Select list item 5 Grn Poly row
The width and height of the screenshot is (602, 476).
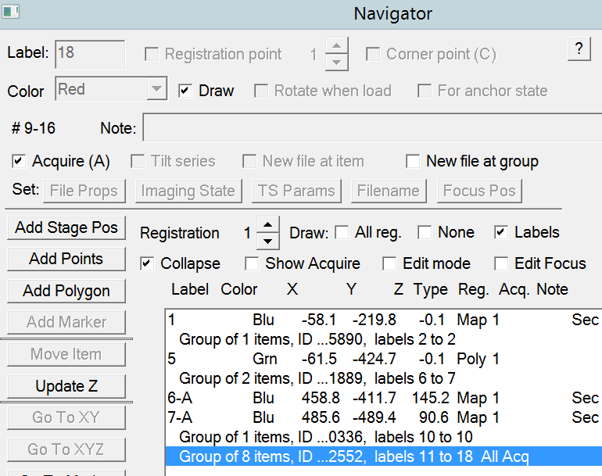click(x=384, y=359)
